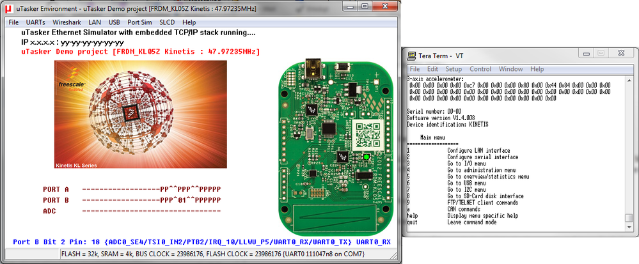Open the UARTs menu
This screenshot has height=264, width=639.
[x=35, y=22]
